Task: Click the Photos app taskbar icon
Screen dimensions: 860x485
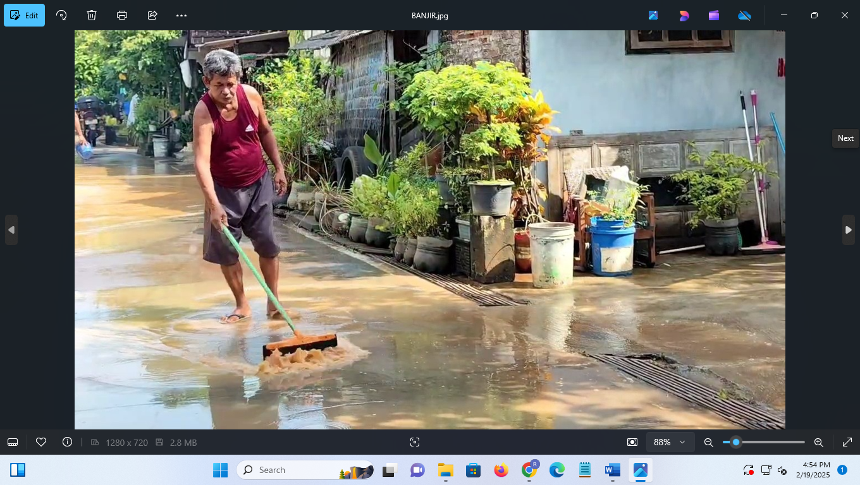Action: pos(641,470)
